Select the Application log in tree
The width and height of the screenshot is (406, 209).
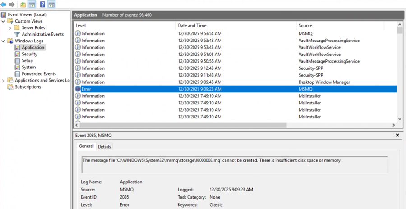pyautogui.click(x=33, y=47)
